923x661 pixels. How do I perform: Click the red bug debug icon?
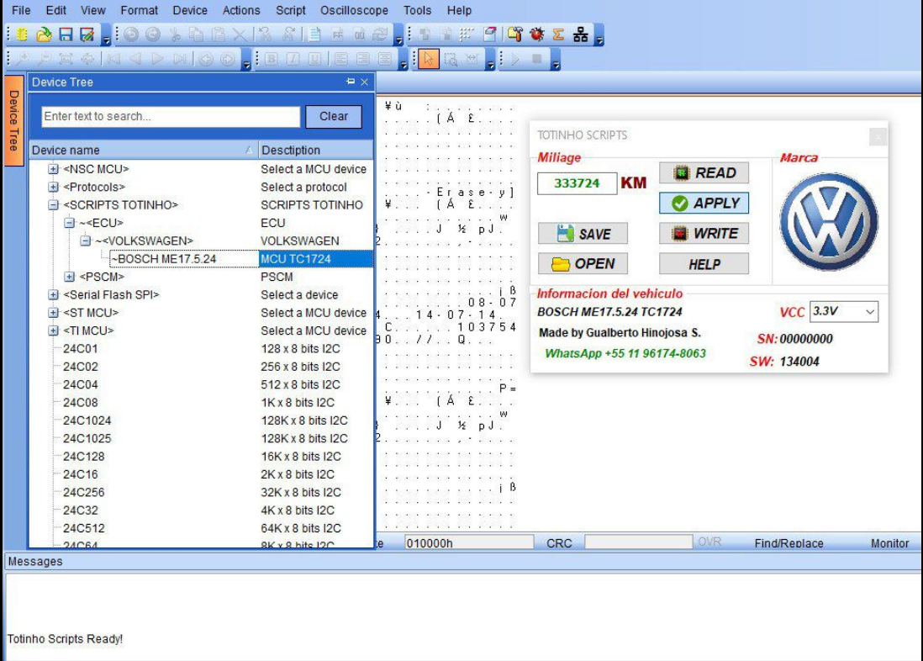pos(537,35)
